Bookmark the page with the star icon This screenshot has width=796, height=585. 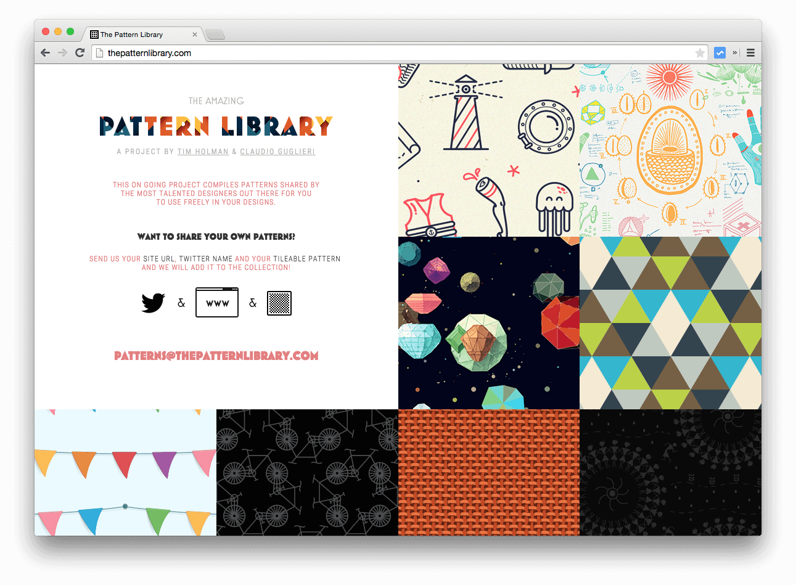point(700,52)
